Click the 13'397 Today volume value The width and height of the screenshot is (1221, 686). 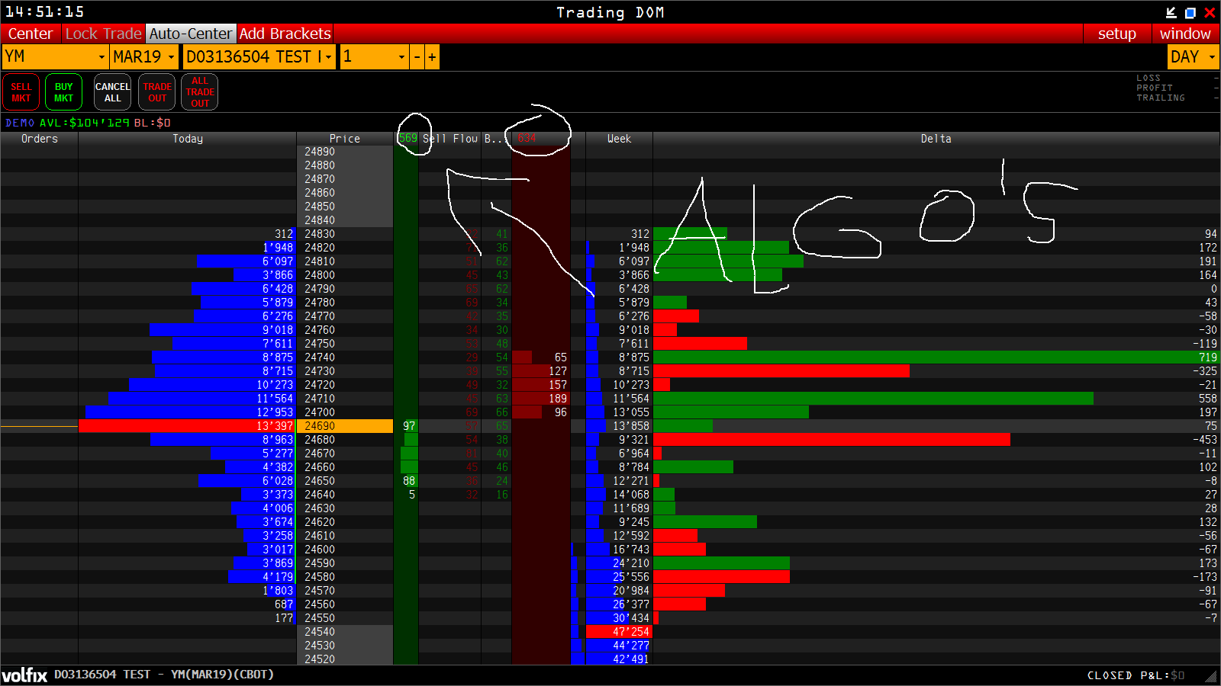275,426
